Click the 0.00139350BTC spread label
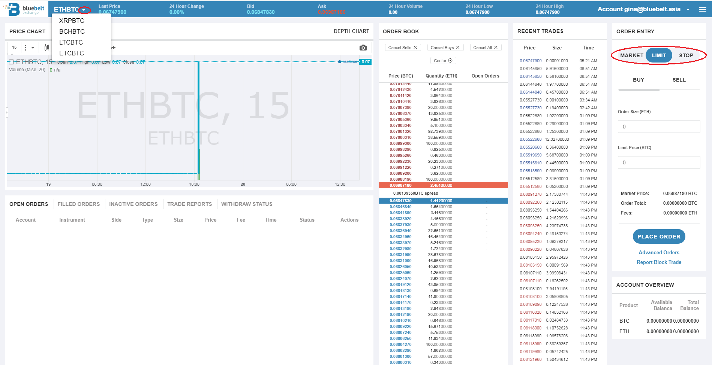 coord(415,193)
